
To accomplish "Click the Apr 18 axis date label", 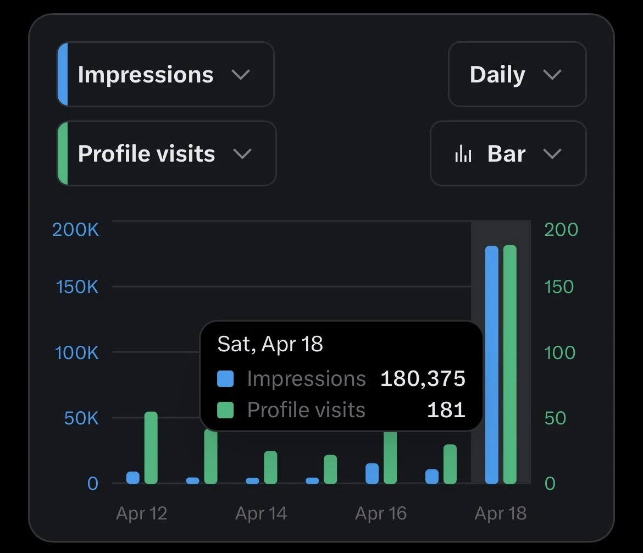I will point(501,513).
